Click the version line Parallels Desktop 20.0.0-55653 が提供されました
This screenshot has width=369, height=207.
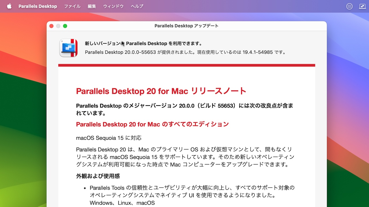click(185, 52)
